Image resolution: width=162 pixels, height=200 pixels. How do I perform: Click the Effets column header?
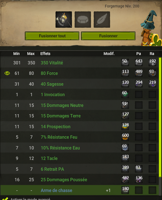pos(45,54)
